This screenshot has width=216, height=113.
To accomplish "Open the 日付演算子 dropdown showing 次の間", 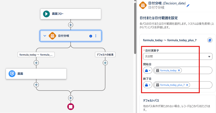I will (x=178, y=56).
